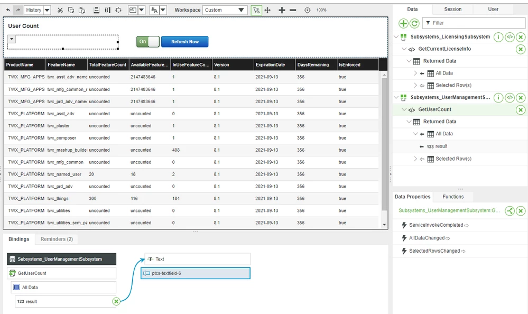Expand All Data under GetCurrentLicenseInfo
The width and height of the screenshot is (528, 314).
[x=415, y=73]
